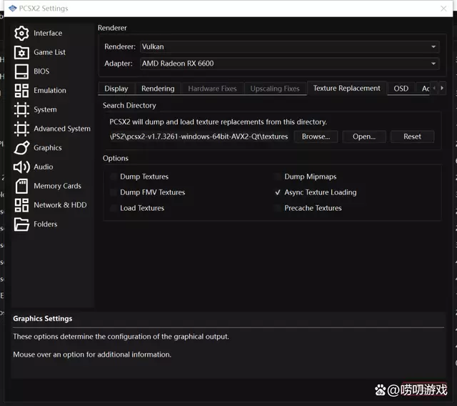Click the Game List label
This screenshot has height=406, width=457.
(49, 52)
